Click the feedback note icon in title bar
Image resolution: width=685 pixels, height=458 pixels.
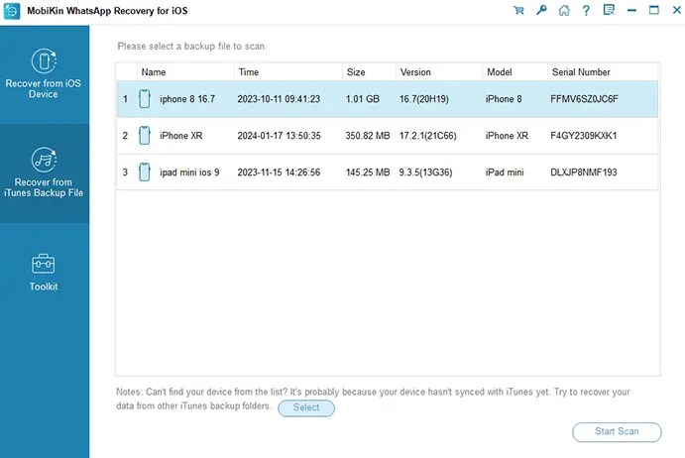click(x=609, y=10)
